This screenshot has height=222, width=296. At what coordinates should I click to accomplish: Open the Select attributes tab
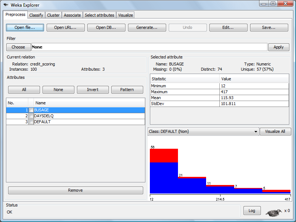tap(99, 15)
